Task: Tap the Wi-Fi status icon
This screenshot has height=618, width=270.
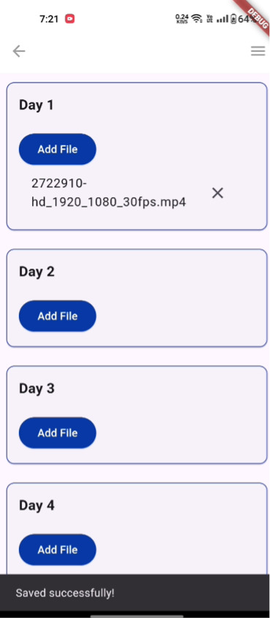Action: (x=197, y=18)
